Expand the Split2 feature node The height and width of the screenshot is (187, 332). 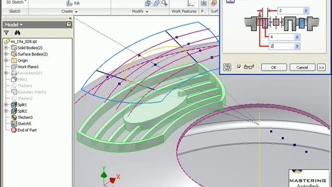pyautogui.click(x=6, y=111)
